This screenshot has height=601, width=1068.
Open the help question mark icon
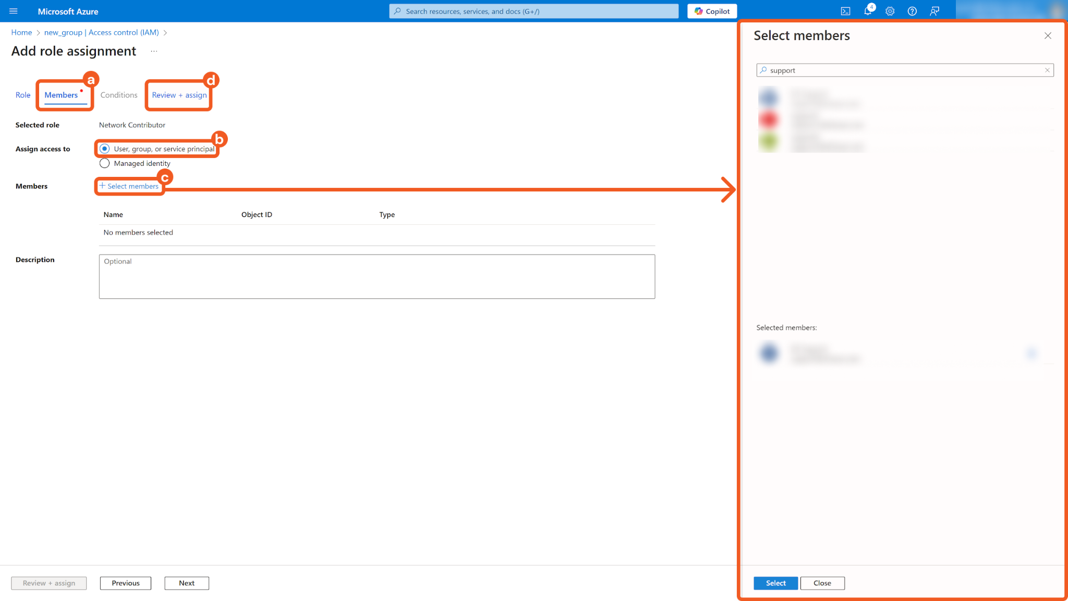click(x=912, y=11)
